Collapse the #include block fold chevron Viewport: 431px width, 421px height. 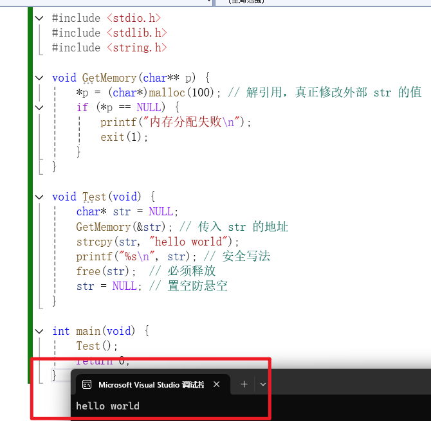point(39,19)
